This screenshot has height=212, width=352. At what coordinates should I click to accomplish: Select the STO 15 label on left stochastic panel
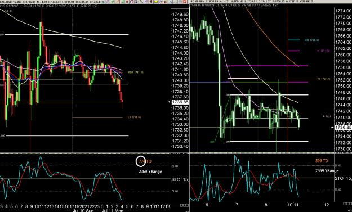[180, 179]
